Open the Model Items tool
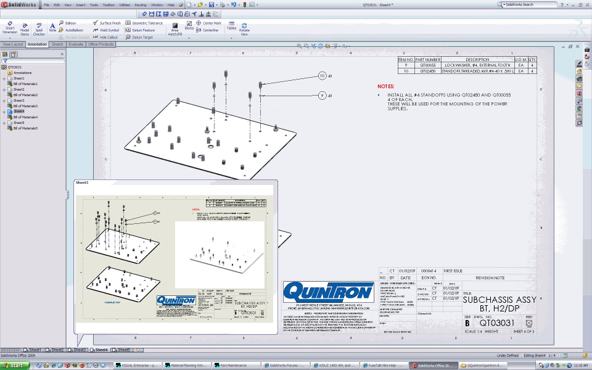Screen dimensions: 592x370 (25, 30)
